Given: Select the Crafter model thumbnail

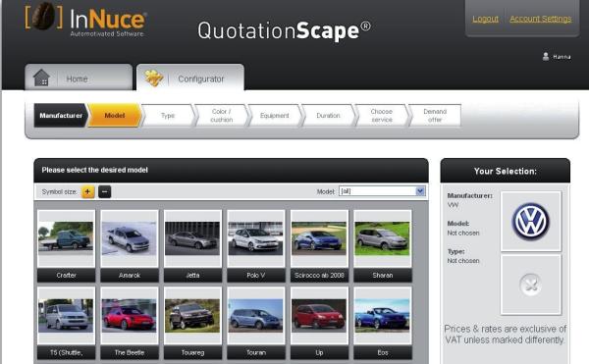Looking at the screenshot, I should coord(66,246).
